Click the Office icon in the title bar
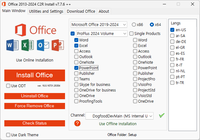The width and height of the screenshot is (200, 140). point(4,4)
